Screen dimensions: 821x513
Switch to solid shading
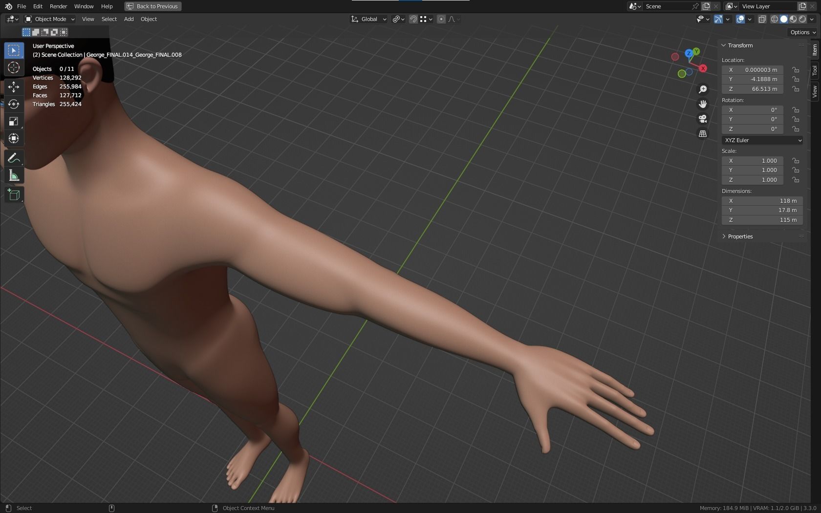tap(784, 19)
